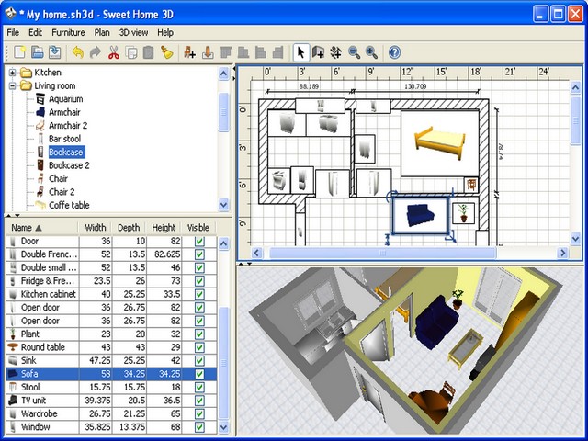Open the Furniture menu
This screenshot has height=441, width=588.
pos(68,33)
